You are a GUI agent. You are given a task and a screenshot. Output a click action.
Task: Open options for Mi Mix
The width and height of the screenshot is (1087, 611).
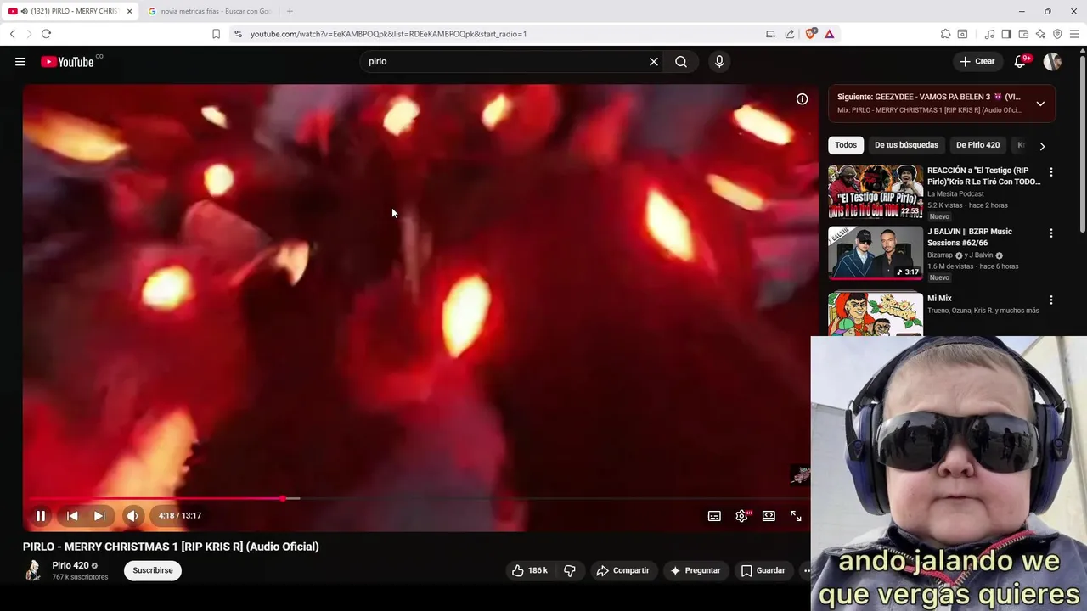(1051, 300)
